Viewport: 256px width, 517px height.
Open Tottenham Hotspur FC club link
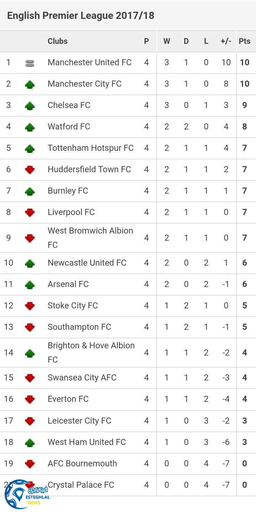(91, 148)
